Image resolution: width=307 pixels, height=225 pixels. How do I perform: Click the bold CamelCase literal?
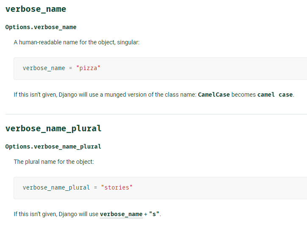pyautogui.click(x=214, y=95)
